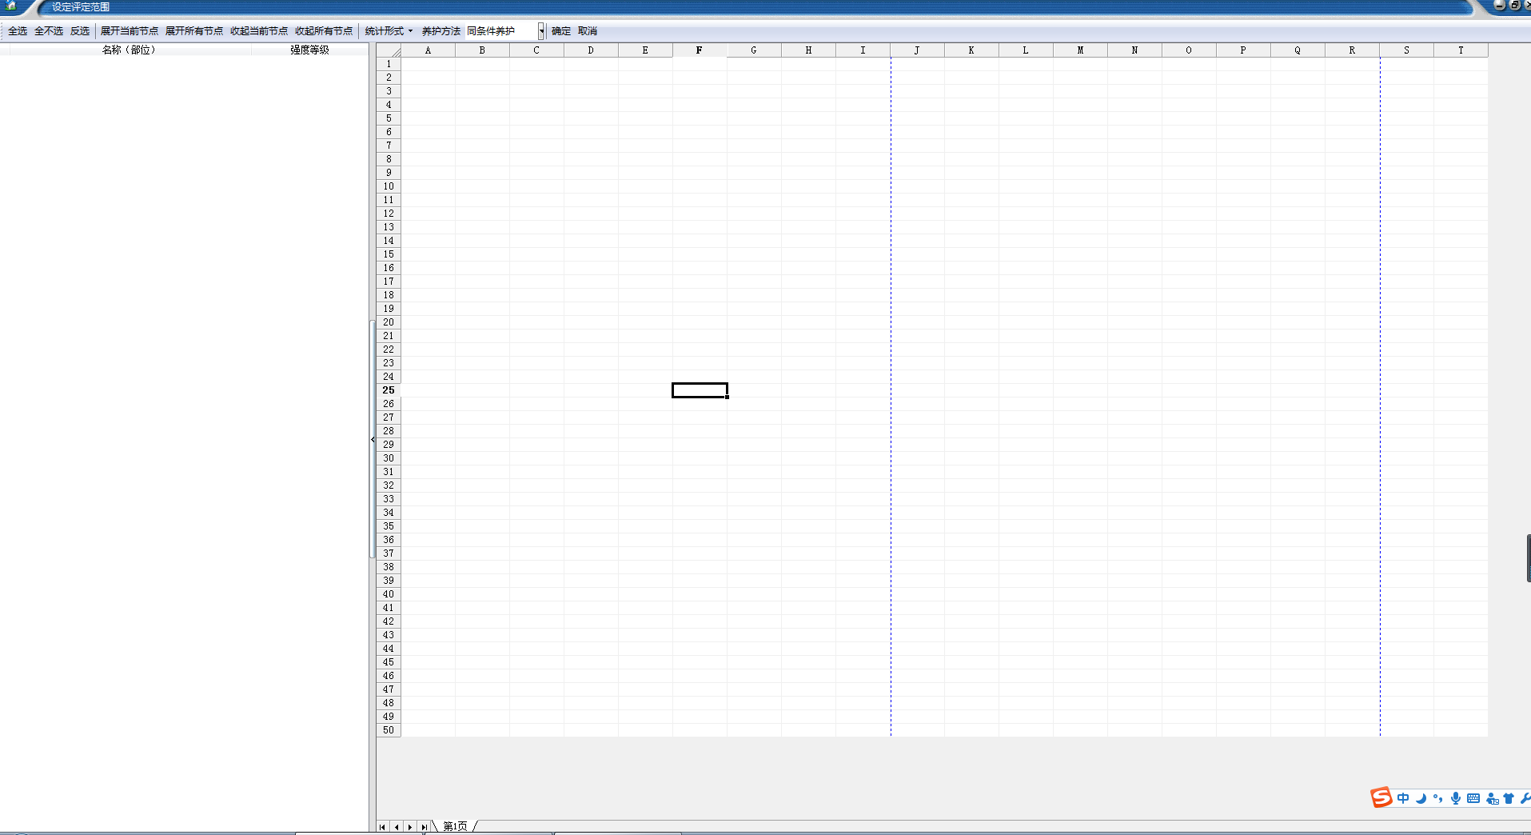Go to last sheet using navigation arrow
1531x835 pixels.
click(424, 827)
